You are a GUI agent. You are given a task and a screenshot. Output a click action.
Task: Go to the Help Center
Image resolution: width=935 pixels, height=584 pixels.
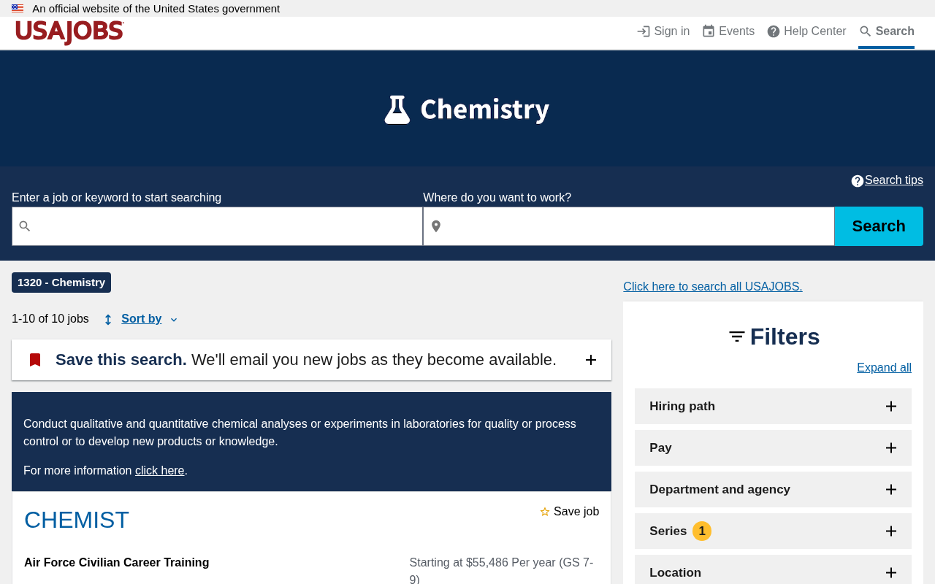(x=806, y=31)
